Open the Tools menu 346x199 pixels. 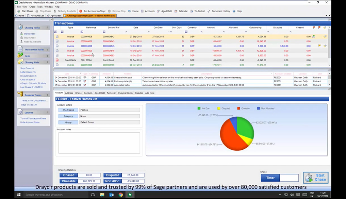[x=40, y=7]
